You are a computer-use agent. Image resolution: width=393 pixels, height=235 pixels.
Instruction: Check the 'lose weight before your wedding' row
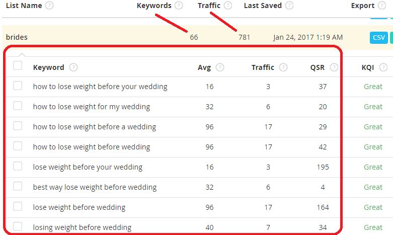click(x=18, y=166)
